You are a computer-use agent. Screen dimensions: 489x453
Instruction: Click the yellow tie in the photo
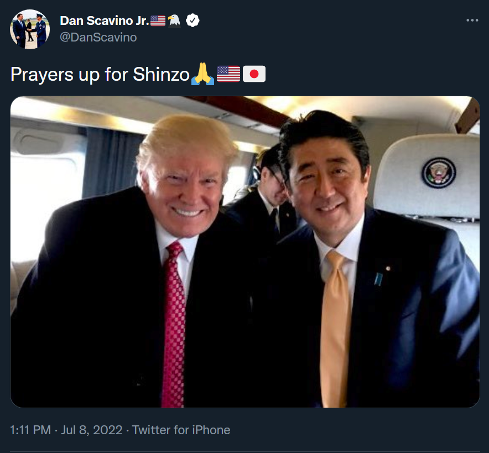[x=335, y=329]
